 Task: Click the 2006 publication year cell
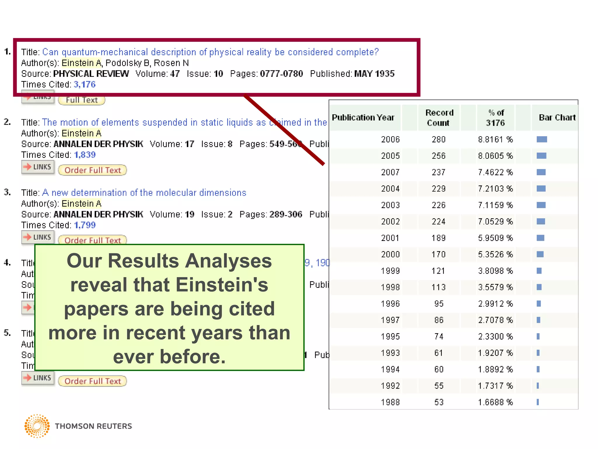tap(390, 139)
